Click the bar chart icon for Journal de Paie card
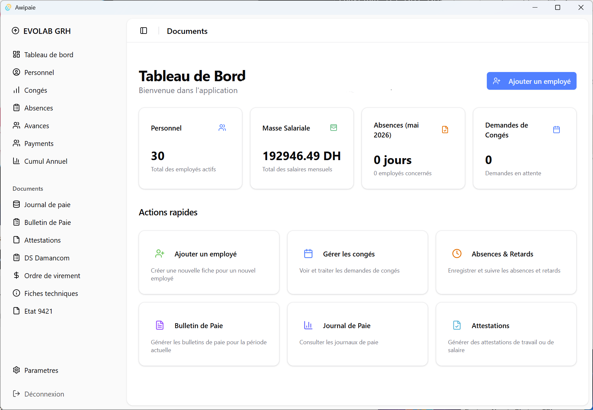This screenshot has width=593, height=410. coord(308,325)
